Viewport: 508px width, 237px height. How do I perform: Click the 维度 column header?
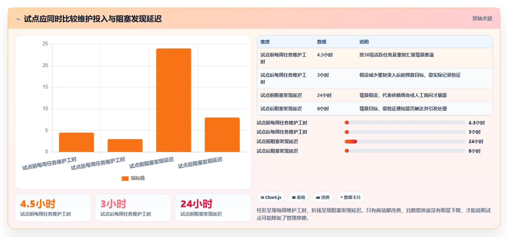(265, 42)
